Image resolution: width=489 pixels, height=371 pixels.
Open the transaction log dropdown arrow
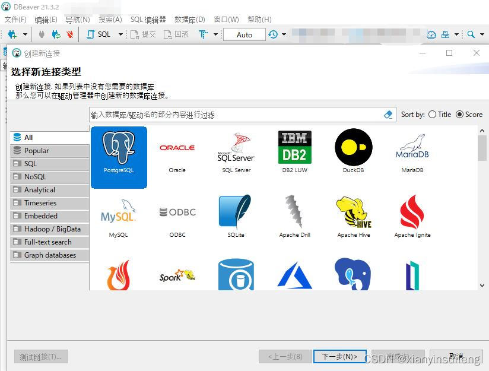[284, 34]
